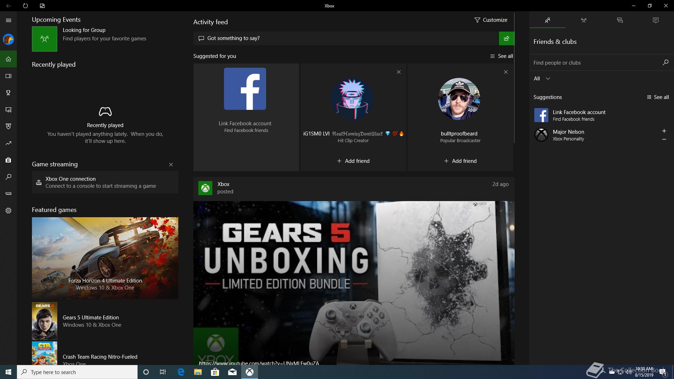Screen dimensions: 674x379
Task: Open Microsoft Store bag icon in sidebar
Action: point(8,160)
